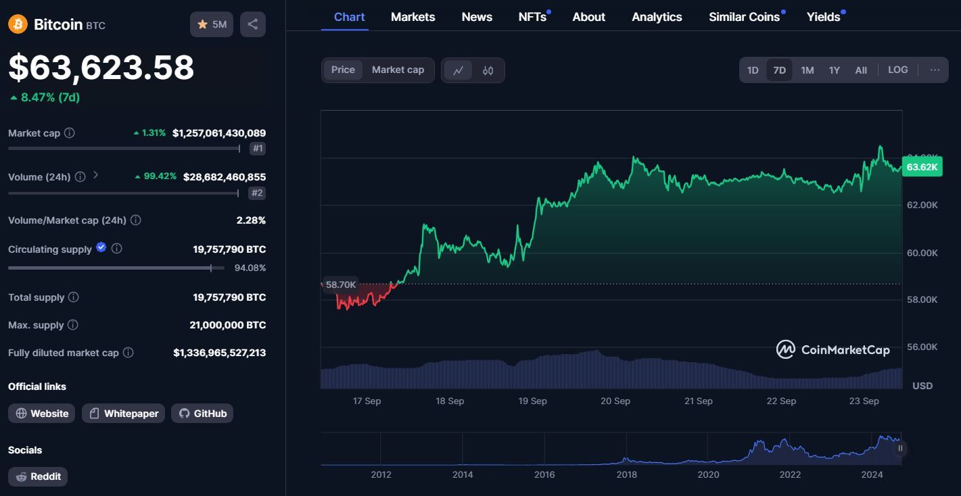
Task: Expand the Volume (24h) chevron
Action: pyautogui.click(x=95, y=175)
